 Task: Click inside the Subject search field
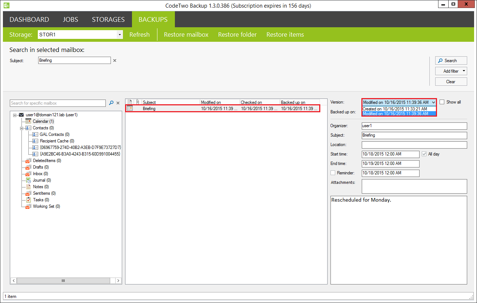74,60
